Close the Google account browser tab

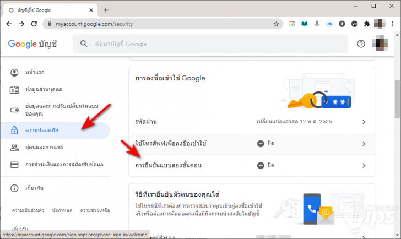click(91, 10)
